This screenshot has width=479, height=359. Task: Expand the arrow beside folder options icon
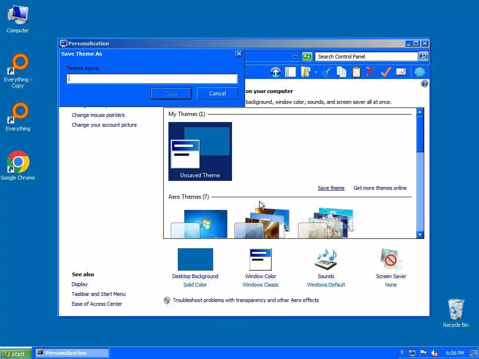(x=316, y=72)
